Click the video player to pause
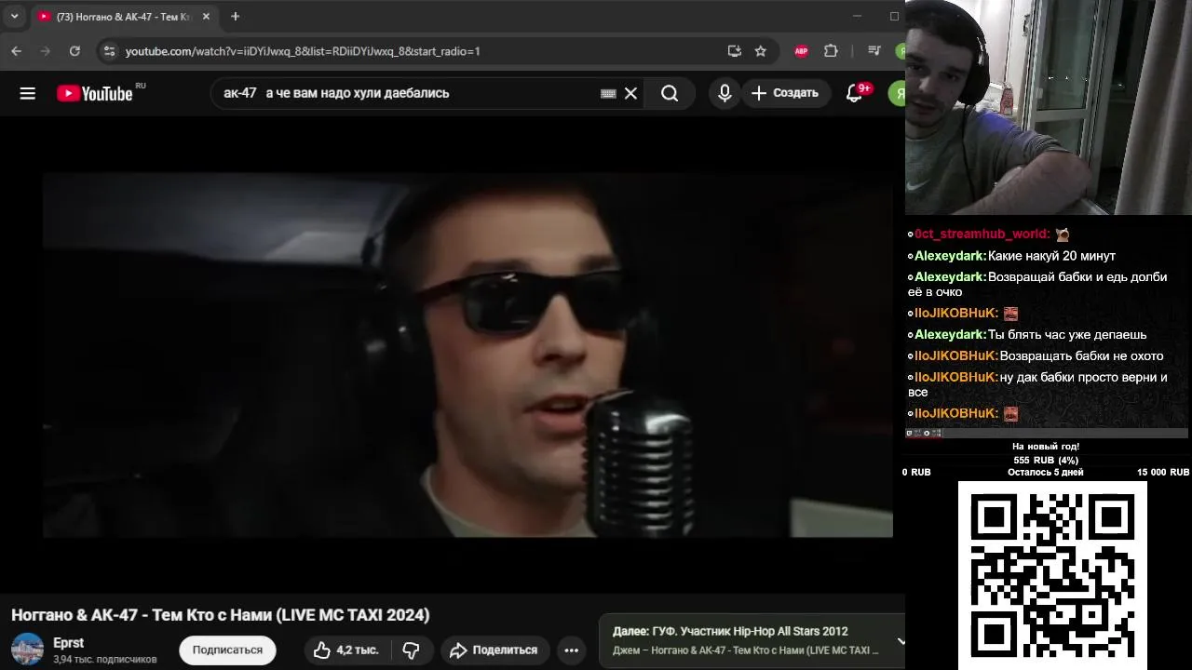Viewport: 1192px width, 670px height. pyautogui.click(x=467, y=355)
